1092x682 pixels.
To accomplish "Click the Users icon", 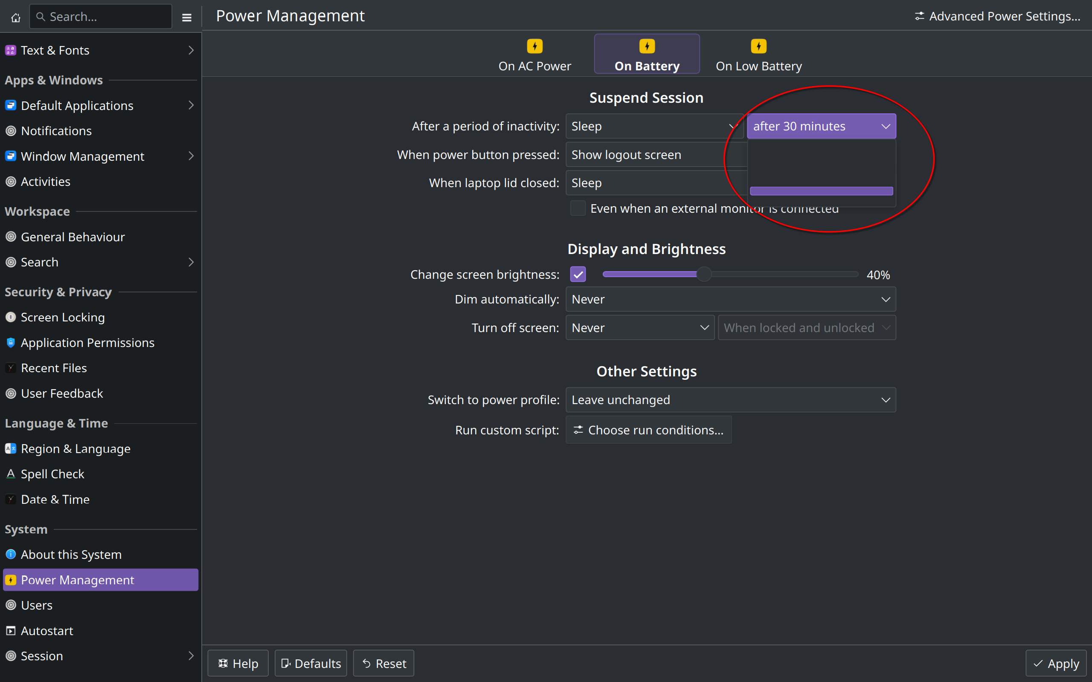I will click(11, 605).
